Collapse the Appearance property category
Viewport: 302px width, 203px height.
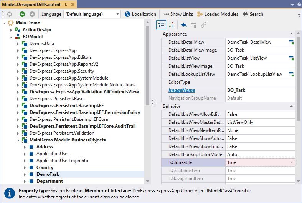[291, 34]
